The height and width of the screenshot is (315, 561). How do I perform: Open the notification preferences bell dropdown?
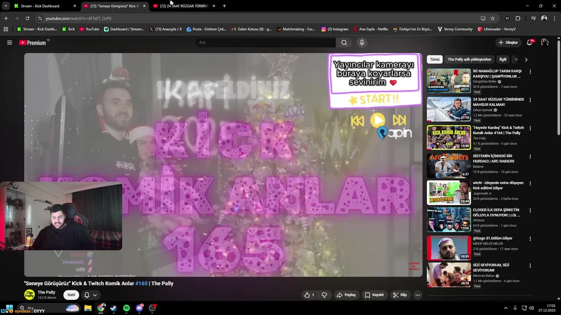click(90, 295)
